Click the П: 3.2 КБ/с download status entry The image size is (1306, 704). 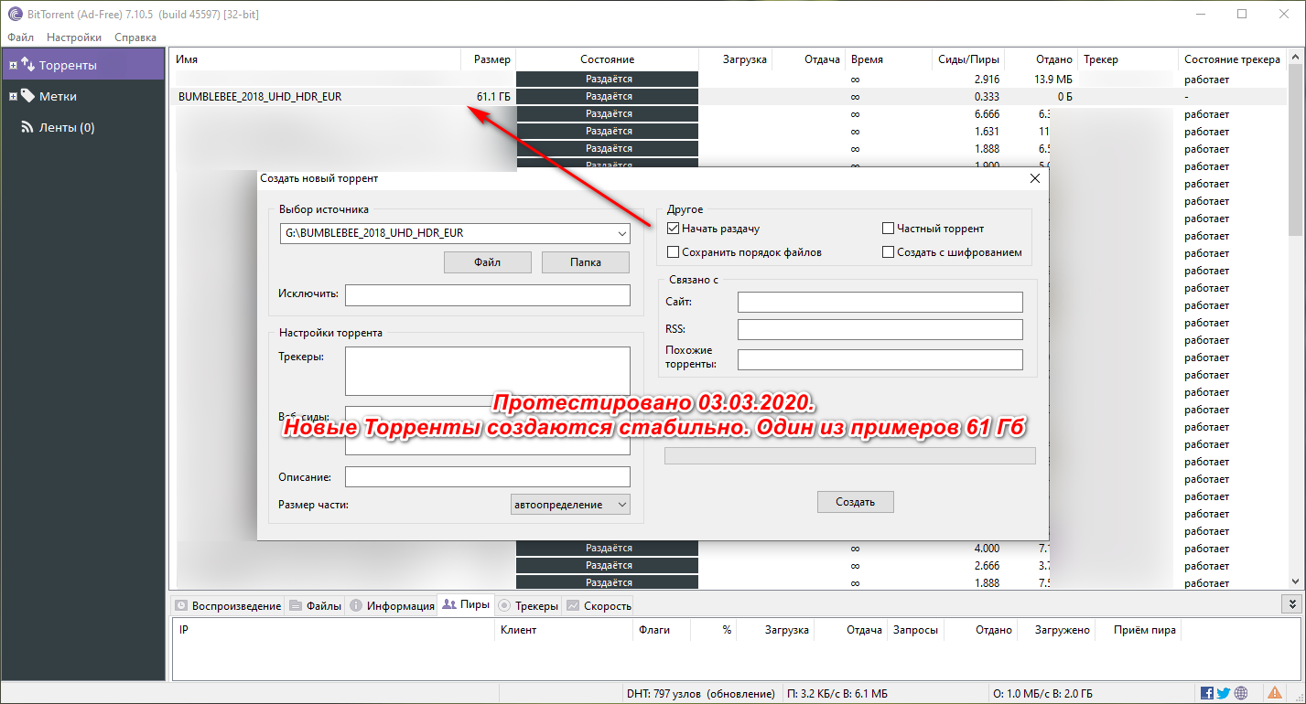click(836, 693)
